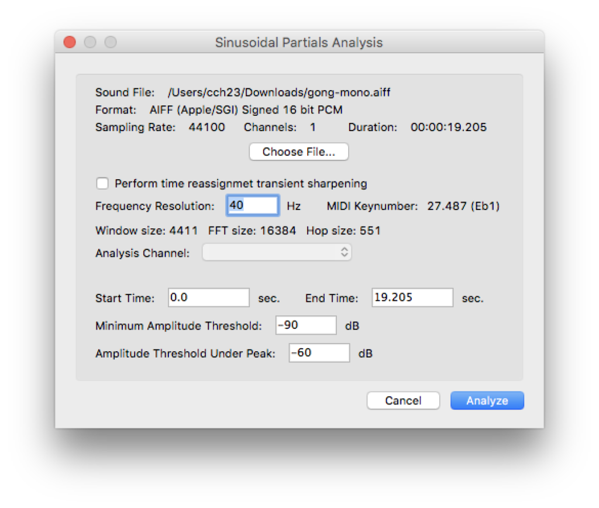Cancel the Sinusoidal Partials Analysis dialog

[403, 400]
